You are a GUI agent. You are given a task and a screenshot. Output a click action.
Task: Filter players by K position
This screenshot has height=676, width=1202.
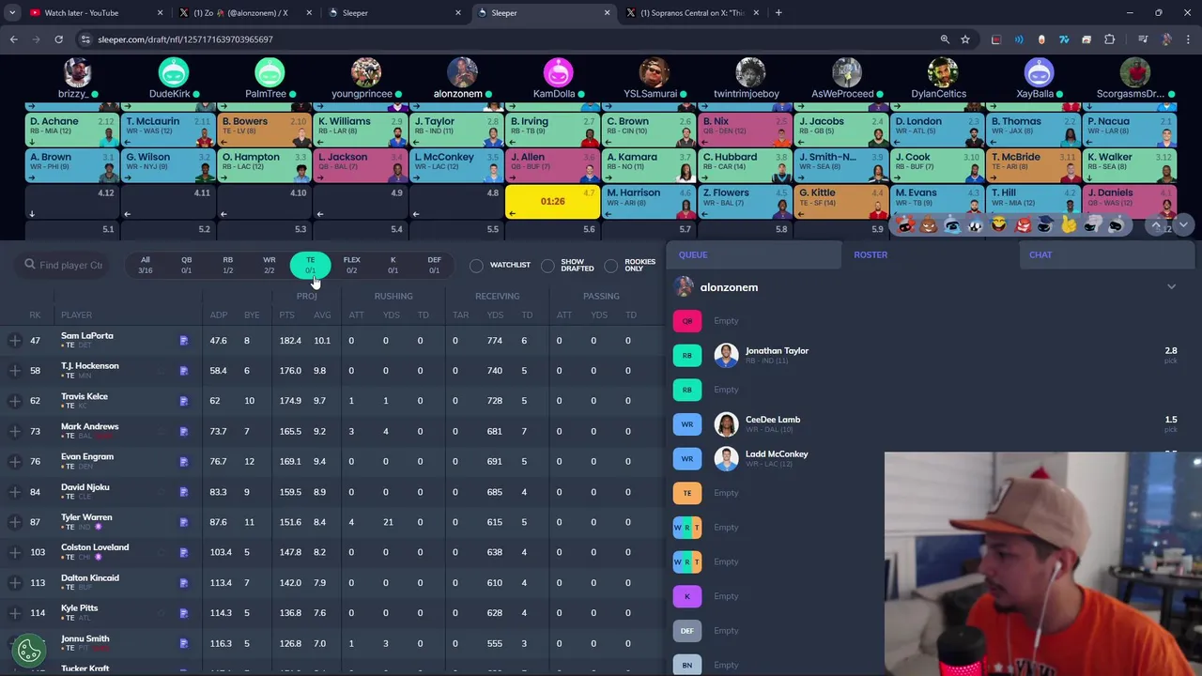[393, 265]
